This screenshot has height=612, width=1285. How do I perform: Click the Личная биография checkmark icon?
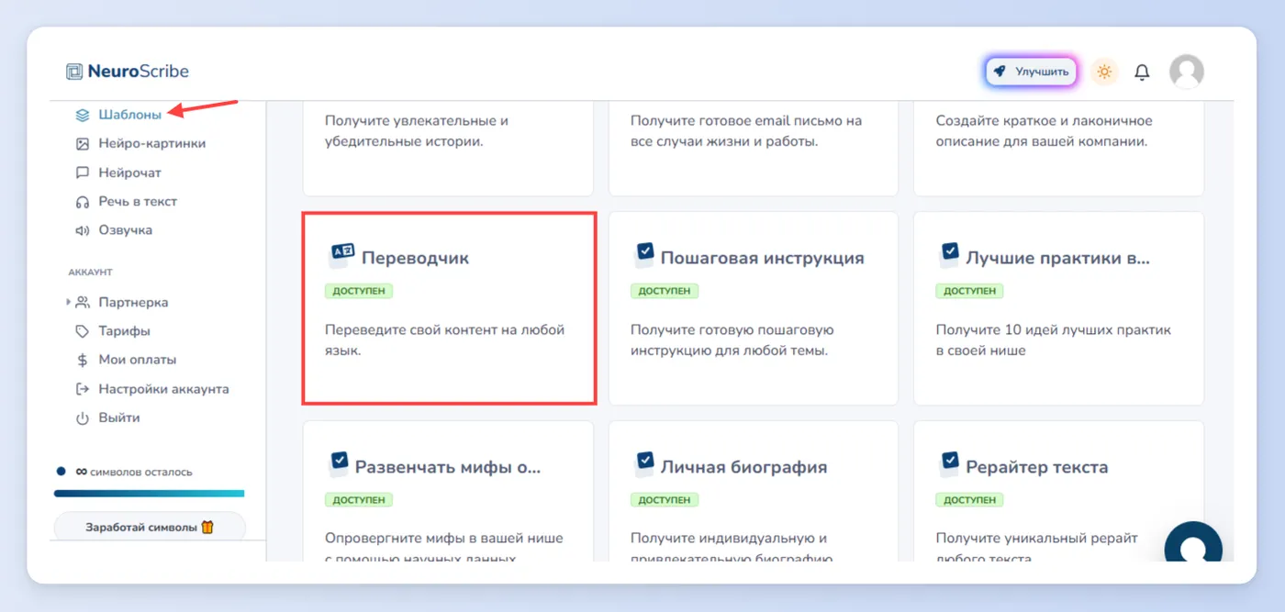click(644, 464)
